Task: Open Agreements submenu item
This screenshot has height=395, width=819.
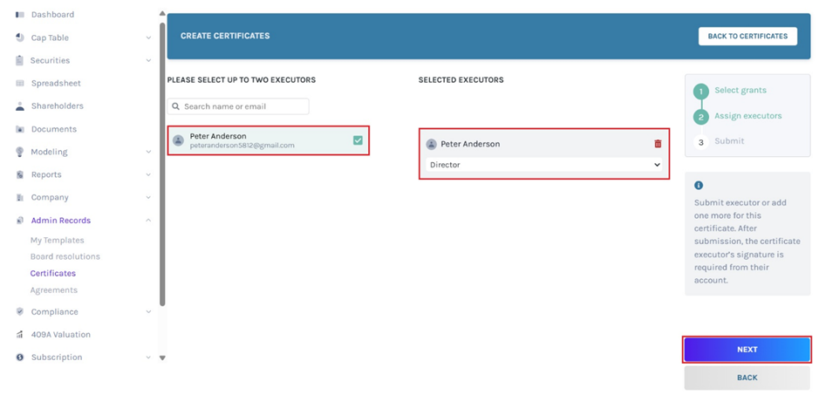Action: [x=54, y=290]
